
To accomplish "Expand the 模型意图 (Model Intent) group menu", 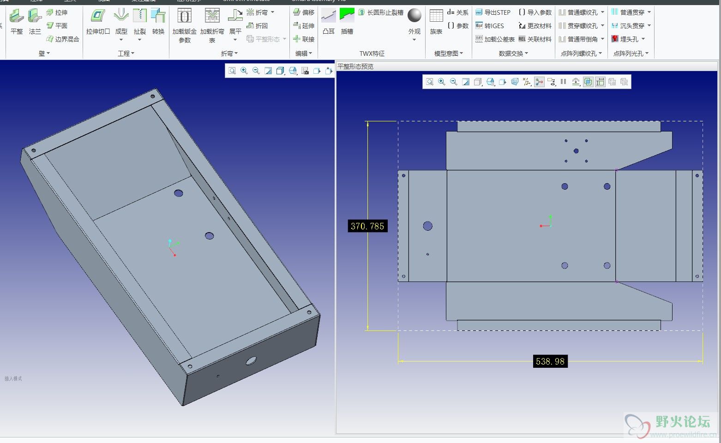I will click(449, 54).
